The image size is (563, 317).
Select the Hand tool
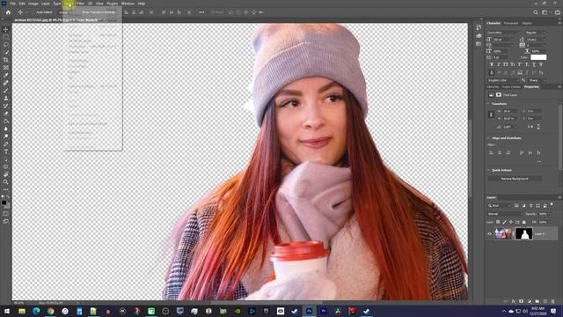tap(6, 174)
